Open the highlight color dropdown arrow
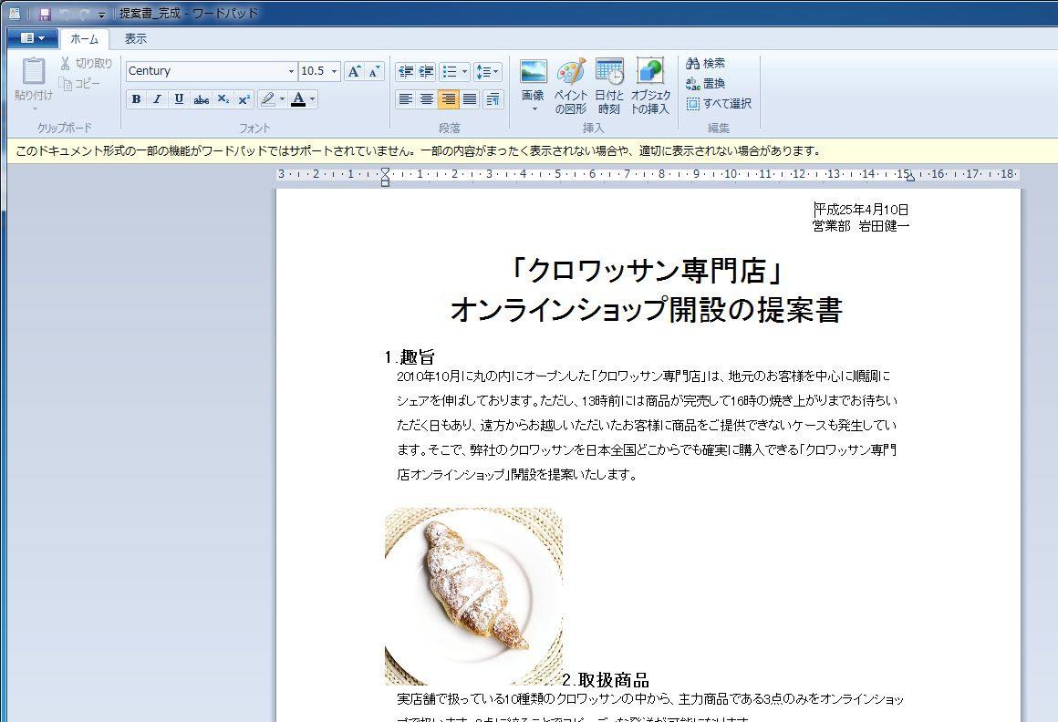1058x722 pixels. (x=282, y=99)
